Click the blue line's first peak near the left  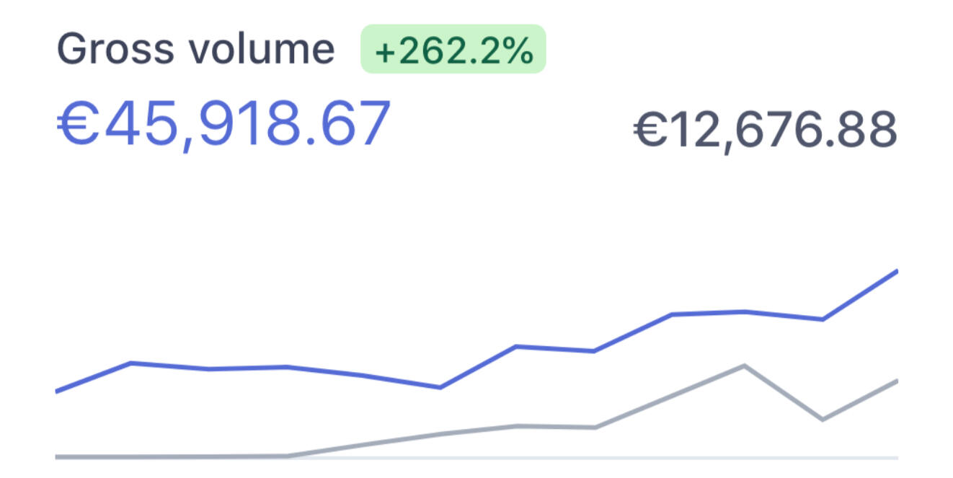click(131, 363)
